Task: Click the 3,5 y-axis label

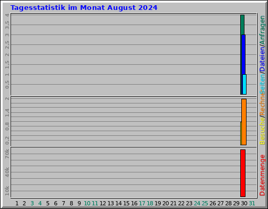Action: coord(7,25)
